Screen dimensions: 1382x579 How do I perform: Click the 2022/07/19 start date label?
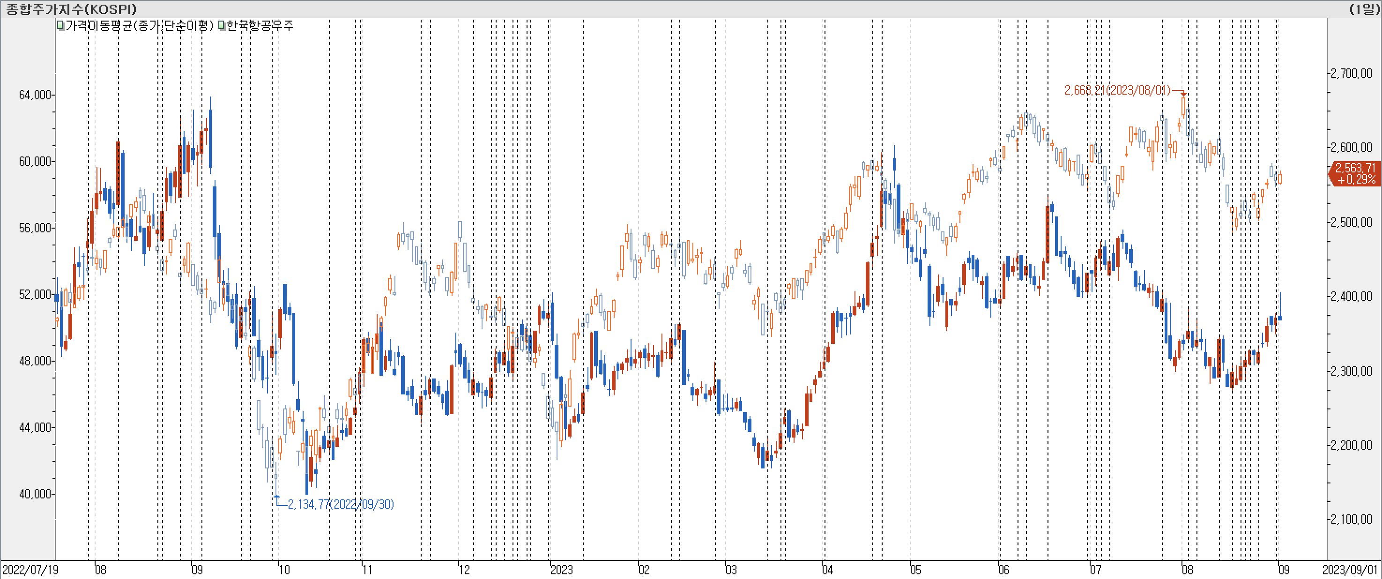[x=30, y=569]
